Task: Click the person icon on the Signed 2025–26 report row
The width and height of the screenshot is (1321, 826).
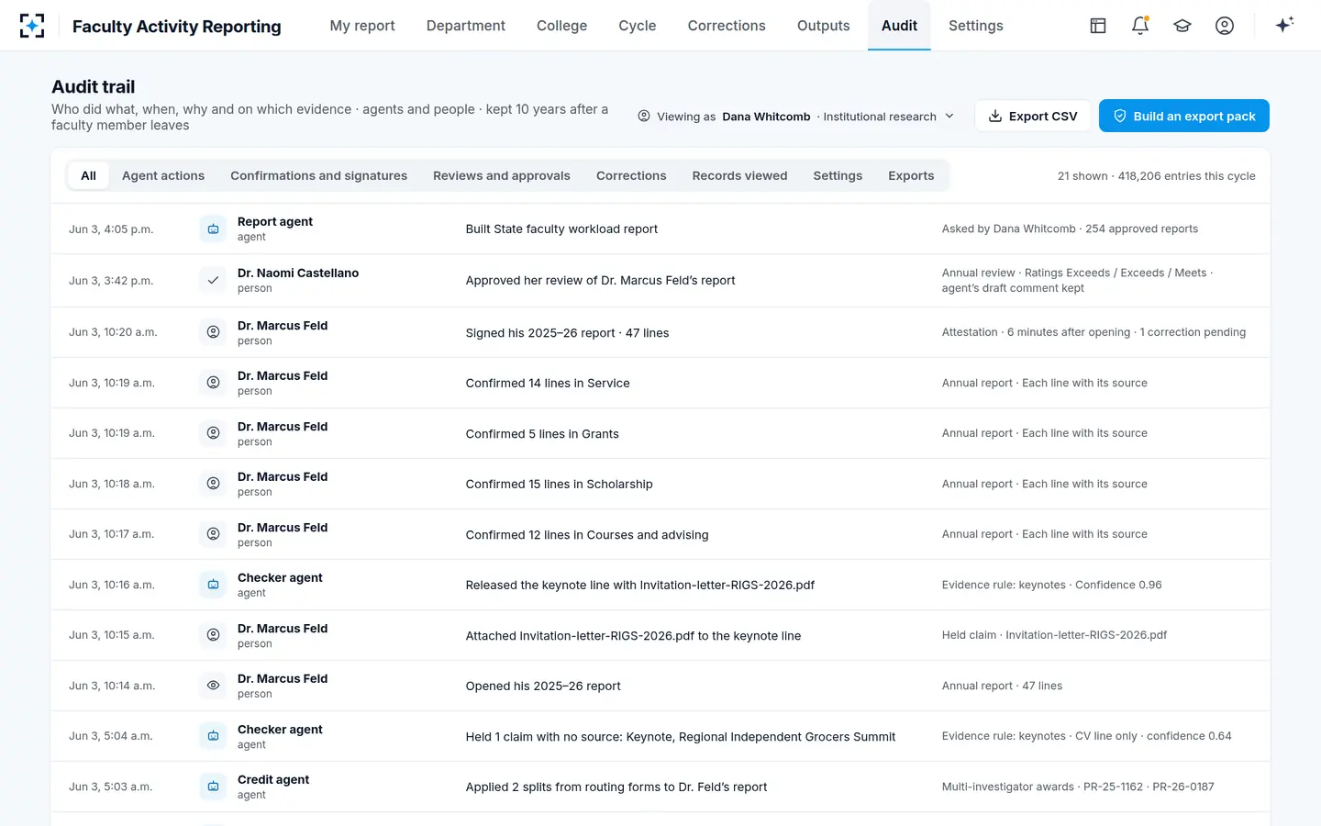Action: point(213,332)
